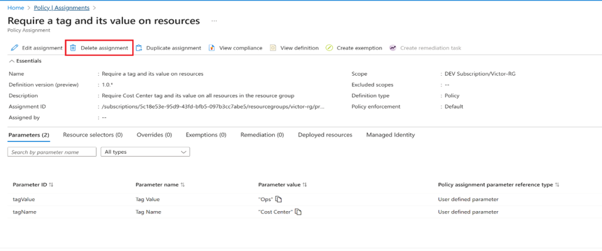The image size is (602, 251).
Task: Click the Create exemption checkmark icon
Action: (329, 48)
